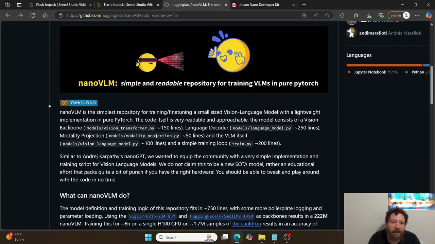Viewport: 435px width, 244px height.
Task: Open the tab actions menu icon
Action: tap(19, 5)
